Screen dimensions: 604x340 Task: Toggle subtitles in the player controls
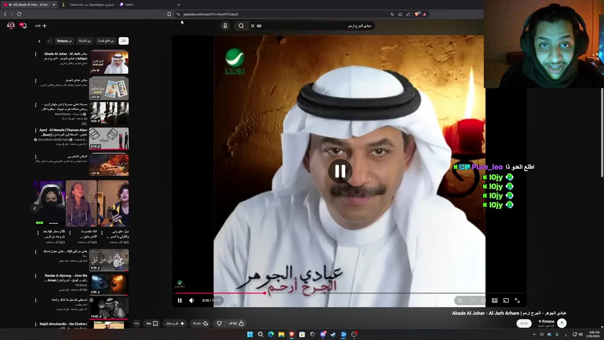[472, 300]
